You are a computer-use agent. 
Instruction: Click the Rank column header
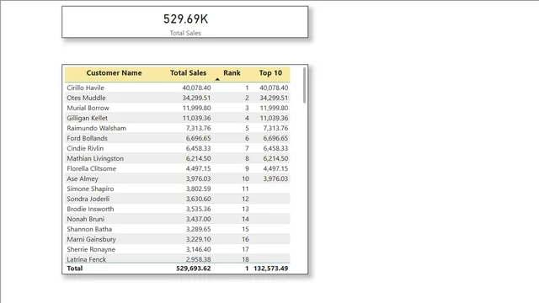232,73
